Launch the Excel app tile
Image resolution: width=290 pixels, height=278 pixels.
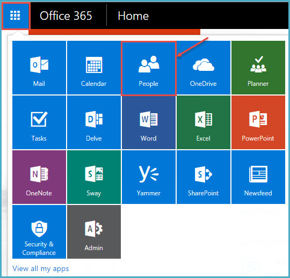[x=204, y=122]
